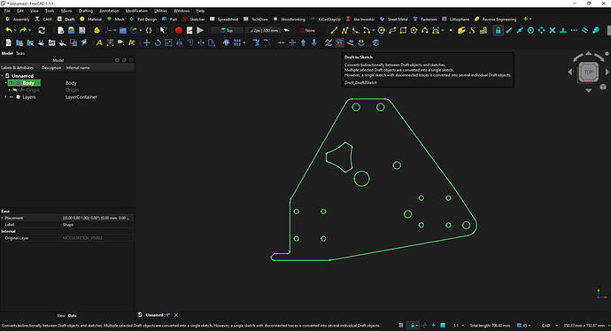
Task: Switch to the Sketcher workbench
Action: 193,19
